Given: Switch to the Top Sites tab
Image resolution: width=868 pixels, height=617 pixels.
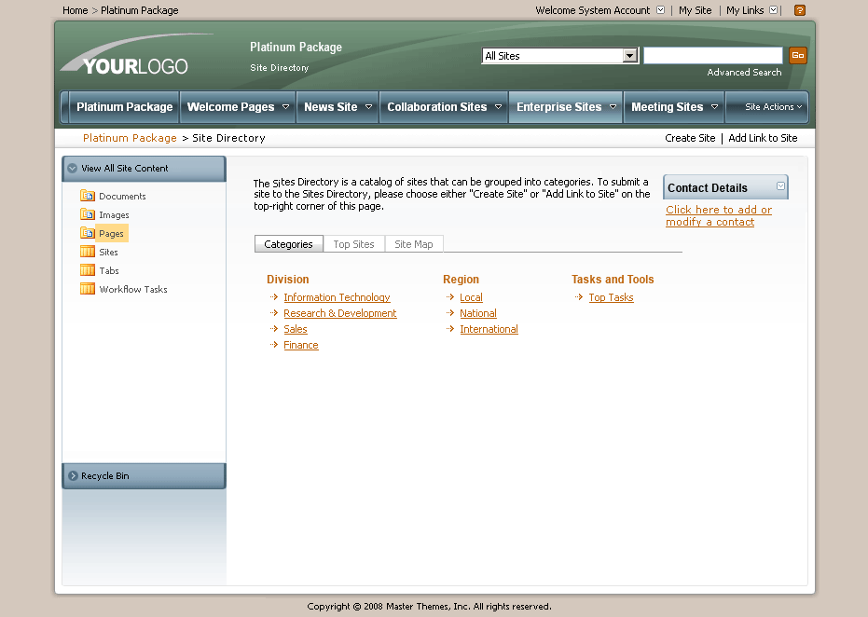Looking at the screenshot, I should tap(353, 243).
